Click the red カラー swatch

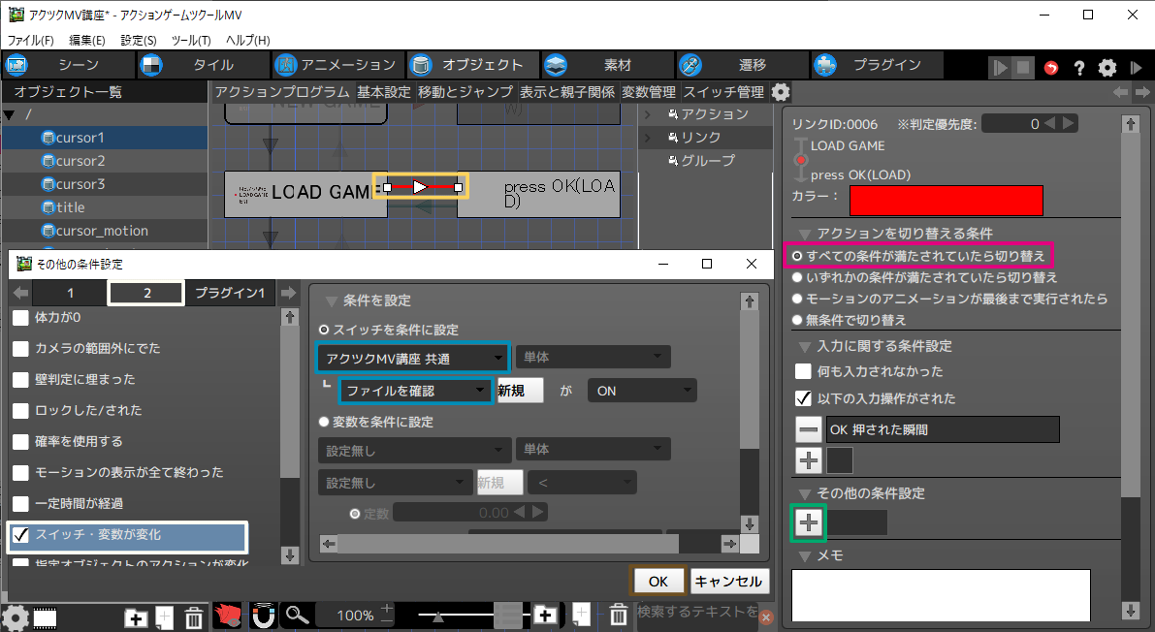(x=946, y=200)
